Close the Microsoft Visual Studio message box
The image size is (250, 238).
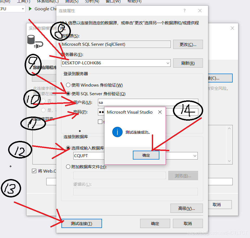(x=160, y=112)
